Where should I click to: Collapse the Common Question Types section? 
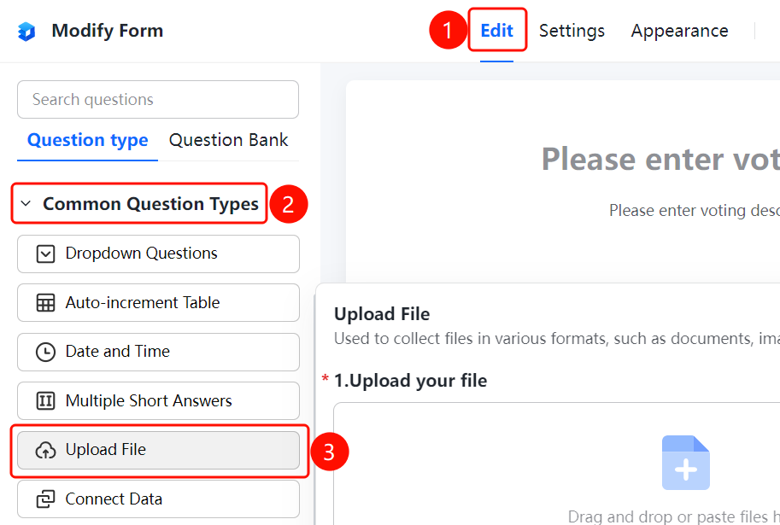pyautogui.click(x=26, y=203)
